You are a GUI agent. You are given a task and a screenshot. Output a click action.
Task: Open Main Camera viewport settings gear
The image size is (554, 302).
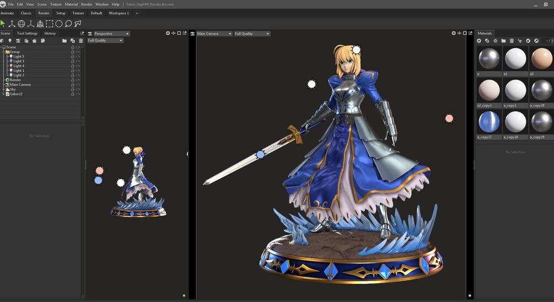pyautogui.click(x=454, y=33)
